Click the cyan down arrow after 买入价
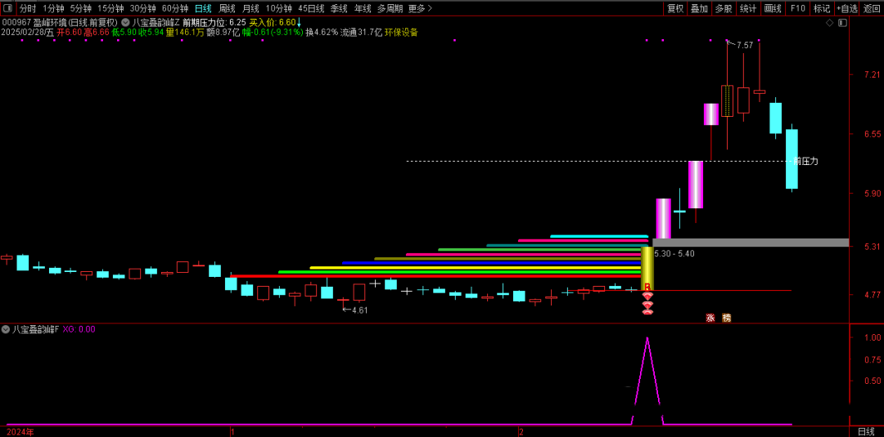Image resolution: width=884 pixels, height=437 pixels. click(x=300, y=23)
